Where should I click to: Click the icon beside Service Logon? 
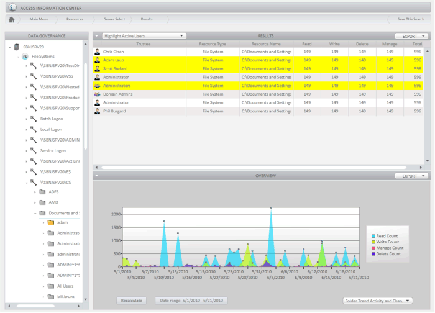pyautogui.click(x=34, y=150)
